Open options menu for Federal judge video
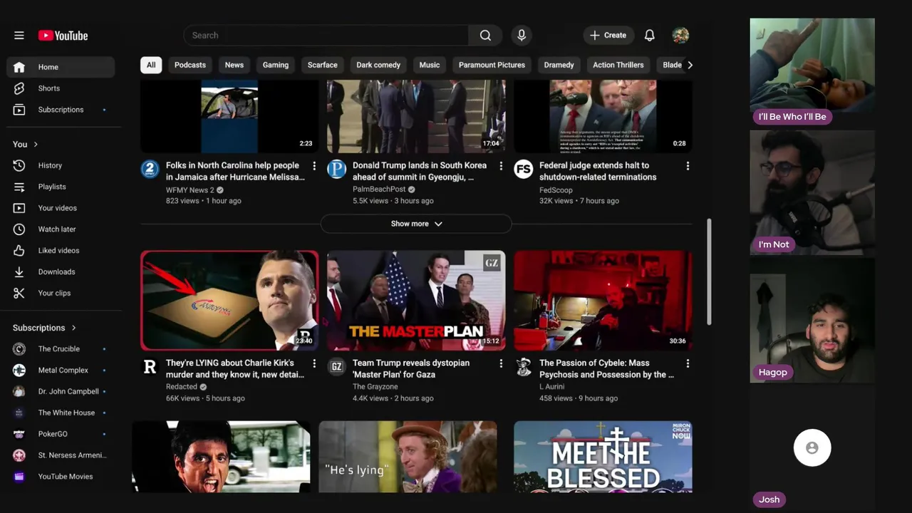 (688, 166)
